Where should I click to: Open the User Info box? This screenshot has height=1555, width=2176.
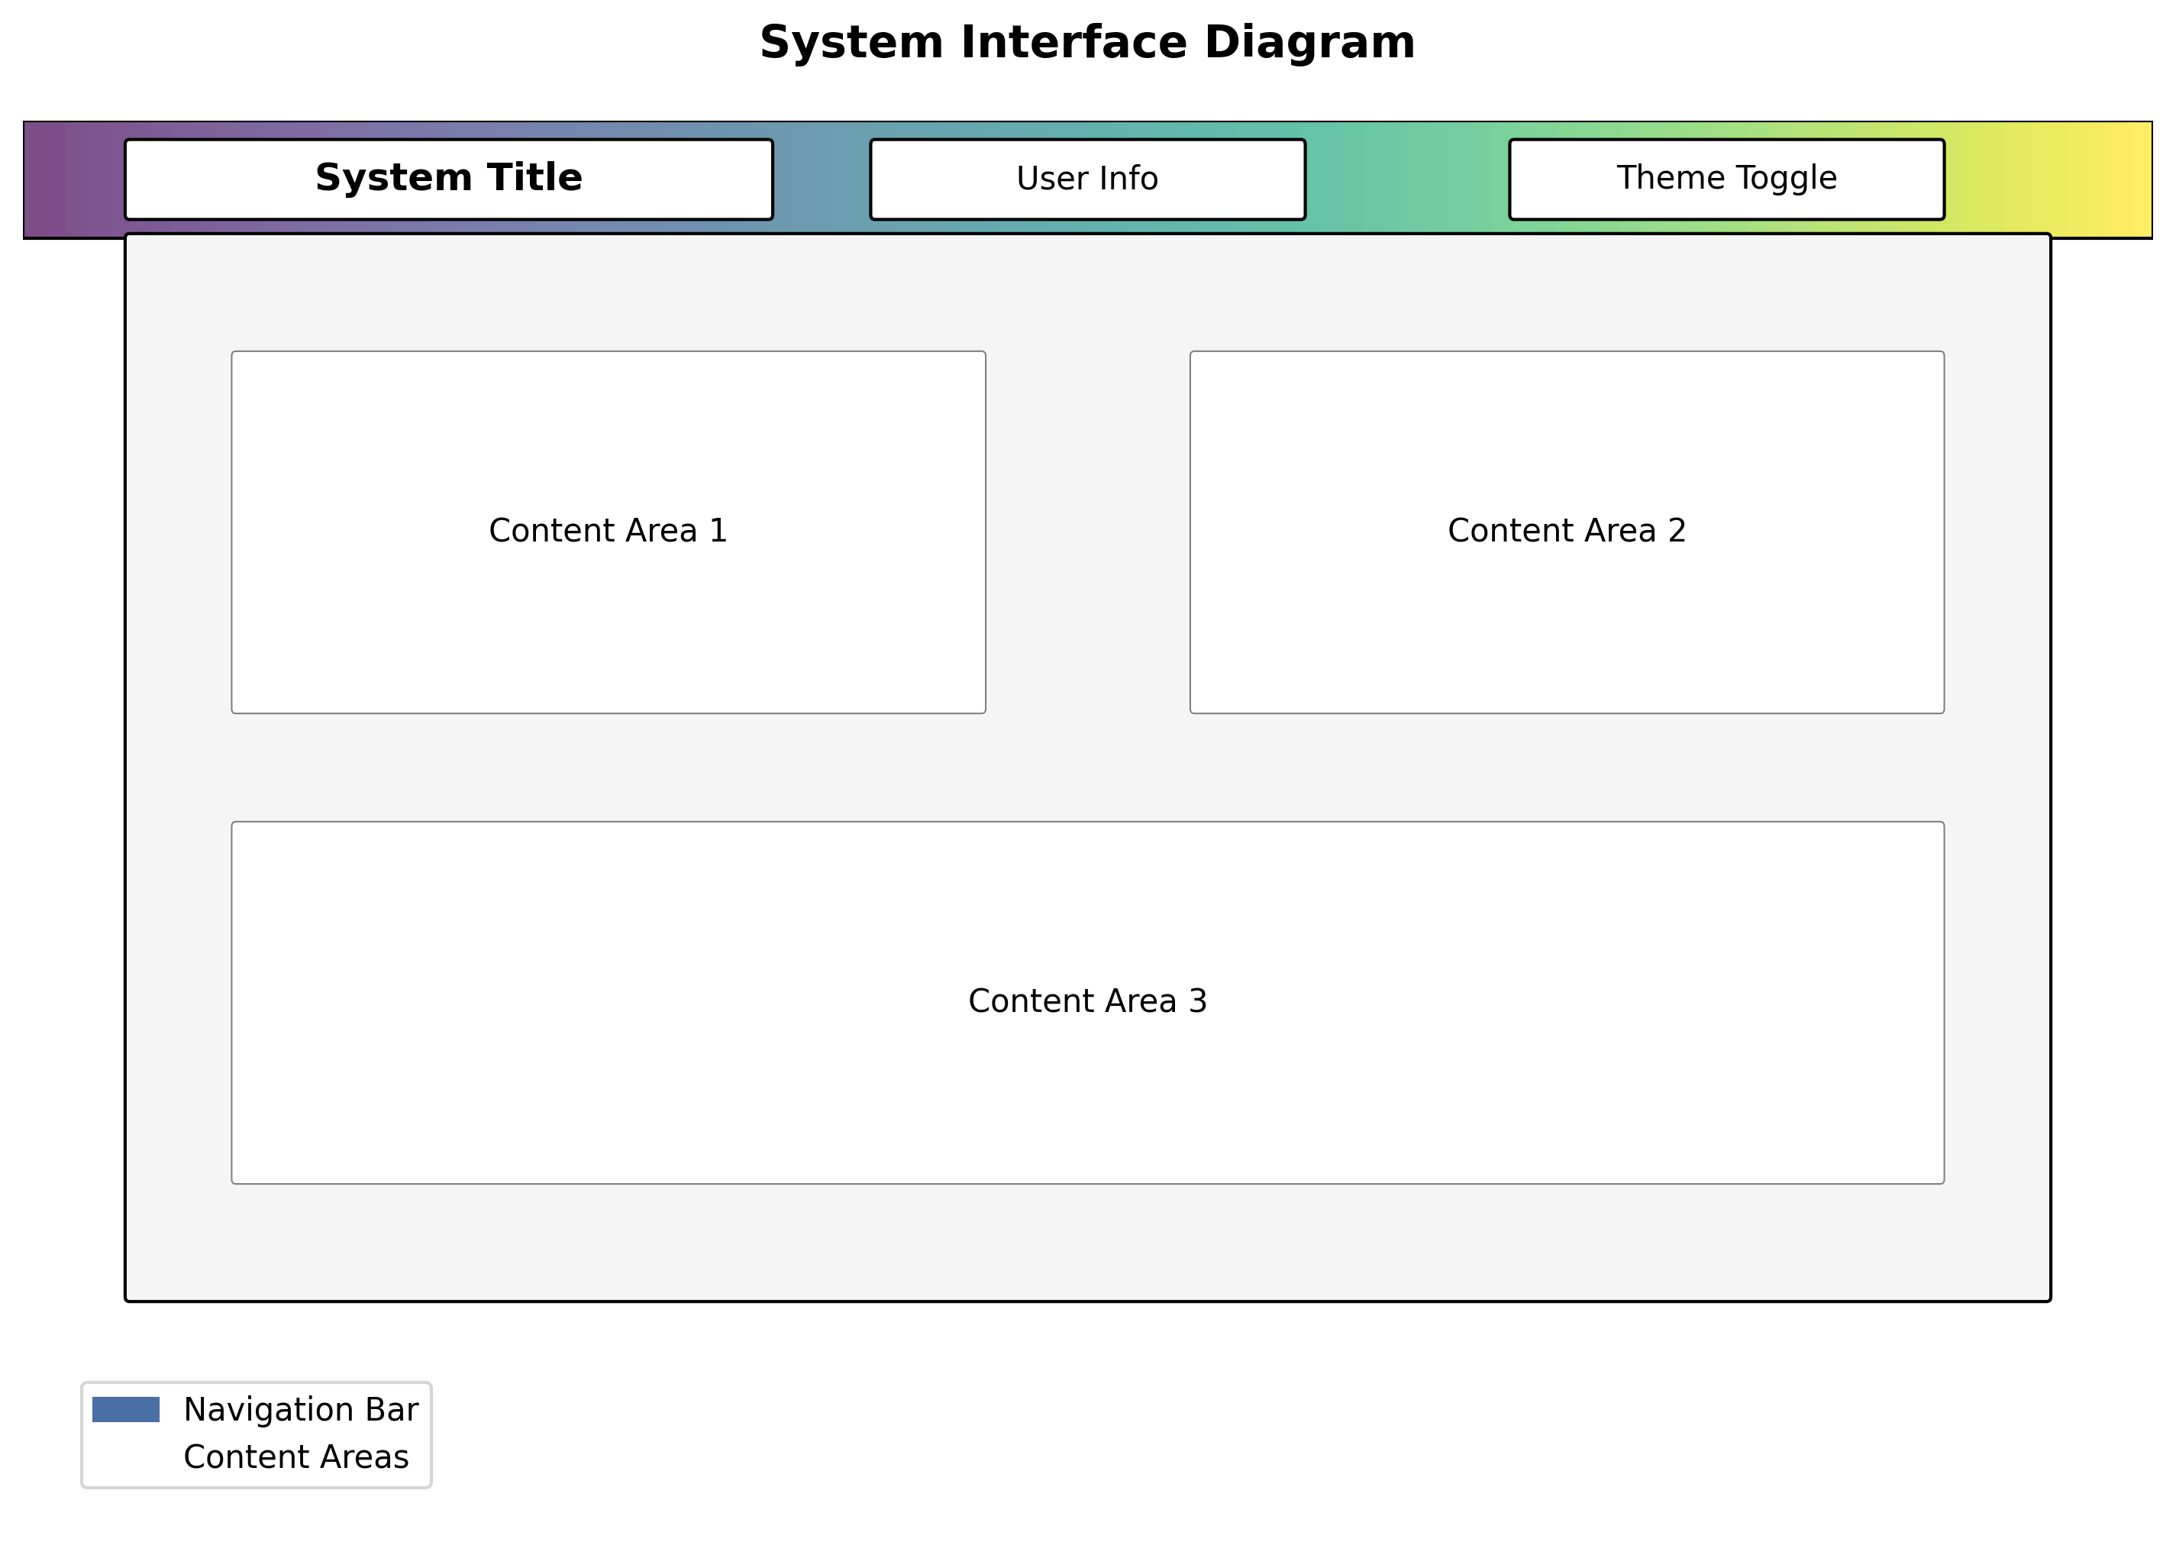tap(1086, 179)
